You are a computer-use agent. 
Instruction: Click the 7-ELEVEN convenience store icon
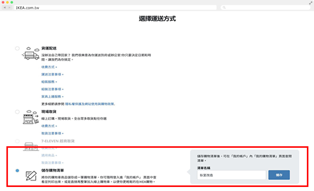(x=31, y=146)
